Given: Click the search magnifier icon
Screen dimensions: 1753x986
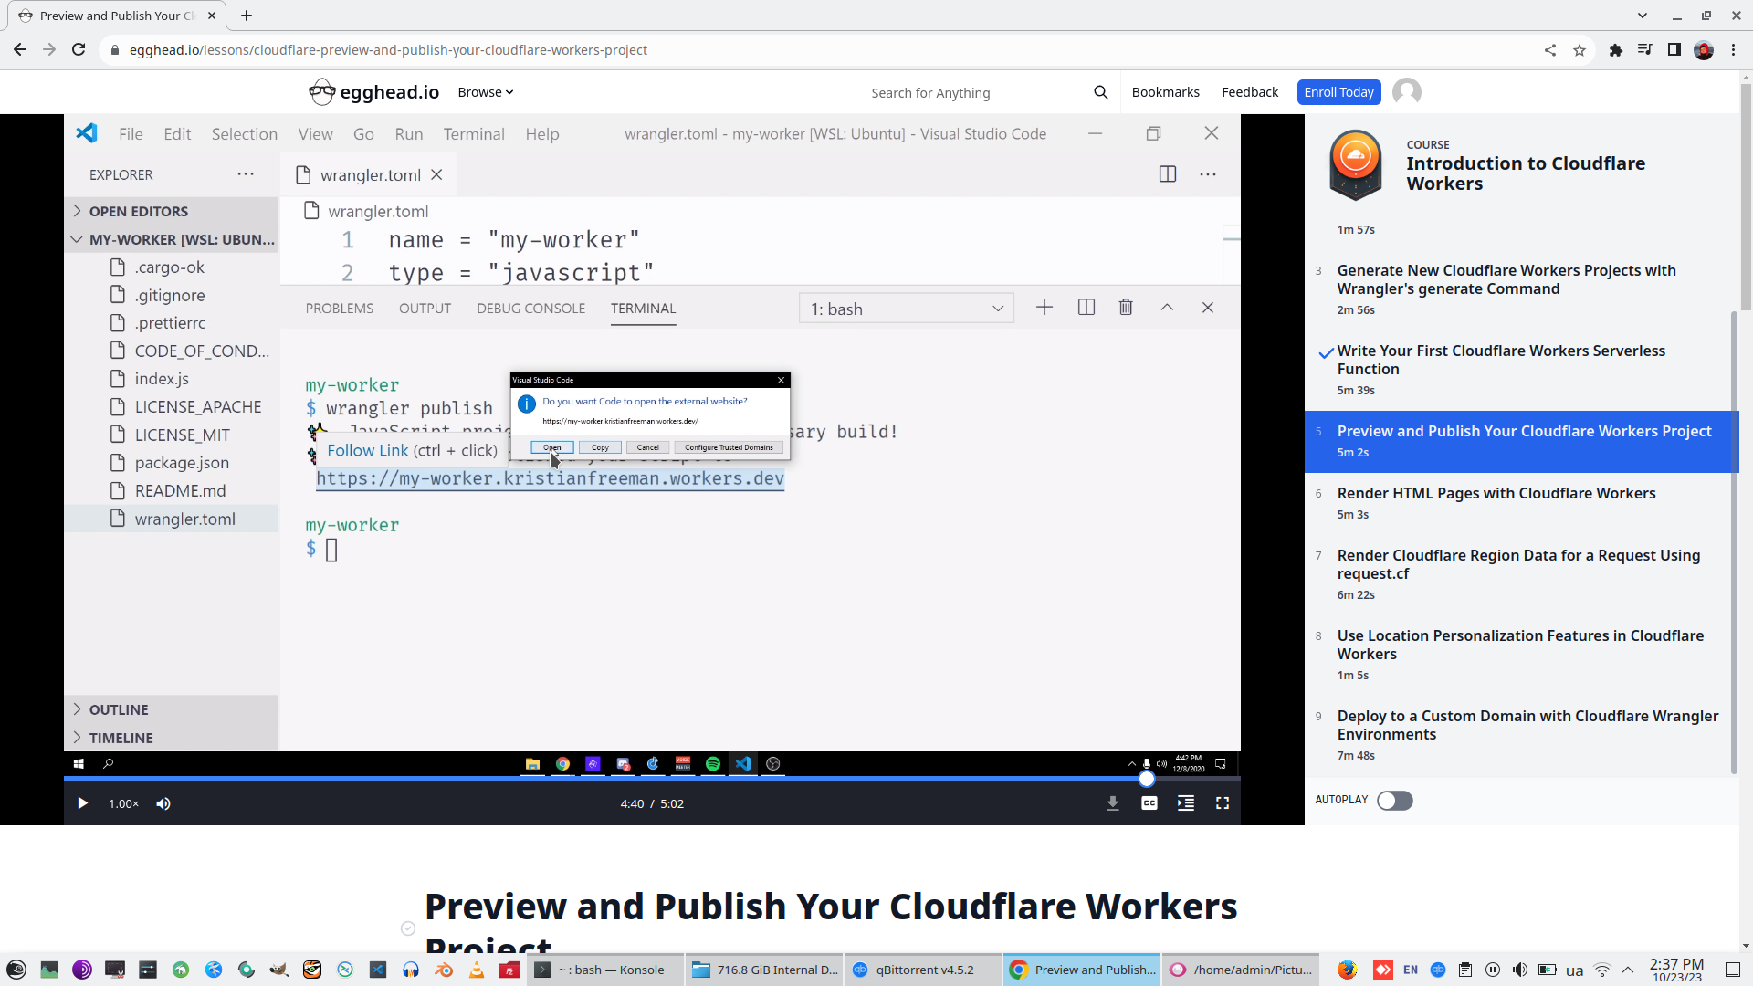Looking at the screenshot, I should click(1100, 92).
